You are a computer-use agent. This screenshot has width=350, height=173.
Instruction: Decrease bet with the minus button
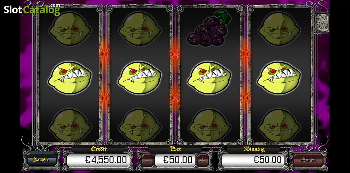[148, 160]
